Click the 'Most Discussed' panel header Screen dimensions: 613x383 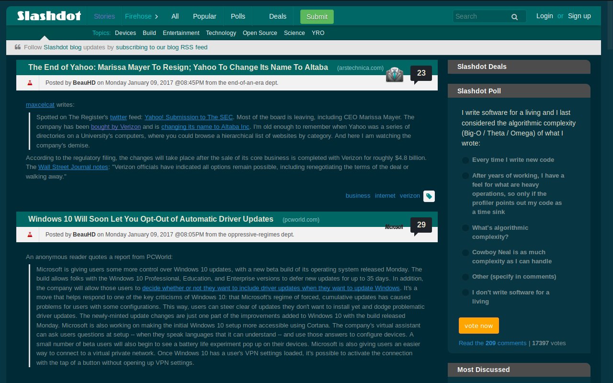tap(519, 370)
